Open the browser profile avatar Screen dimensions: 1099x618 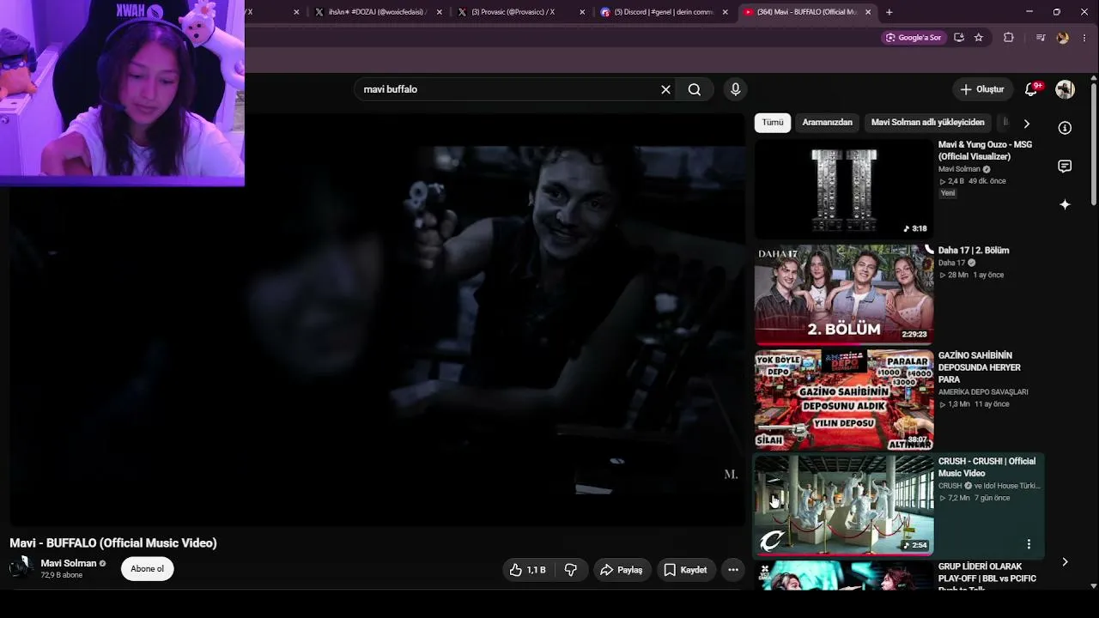(x=1063, y=38)
